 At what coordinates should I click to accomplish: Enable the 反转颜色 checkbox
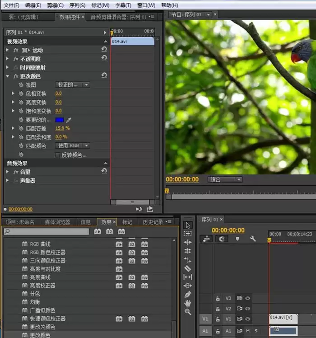[x=57, y=155]
